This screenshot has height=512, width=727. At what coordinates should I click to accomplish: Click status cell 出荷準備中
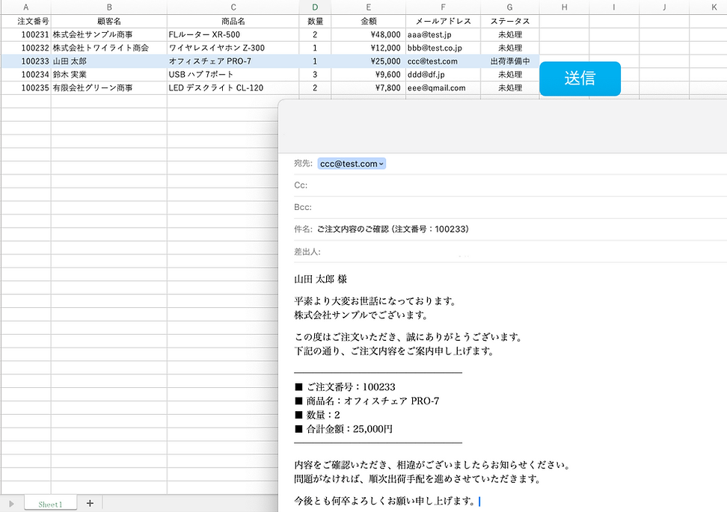[510, 61]
